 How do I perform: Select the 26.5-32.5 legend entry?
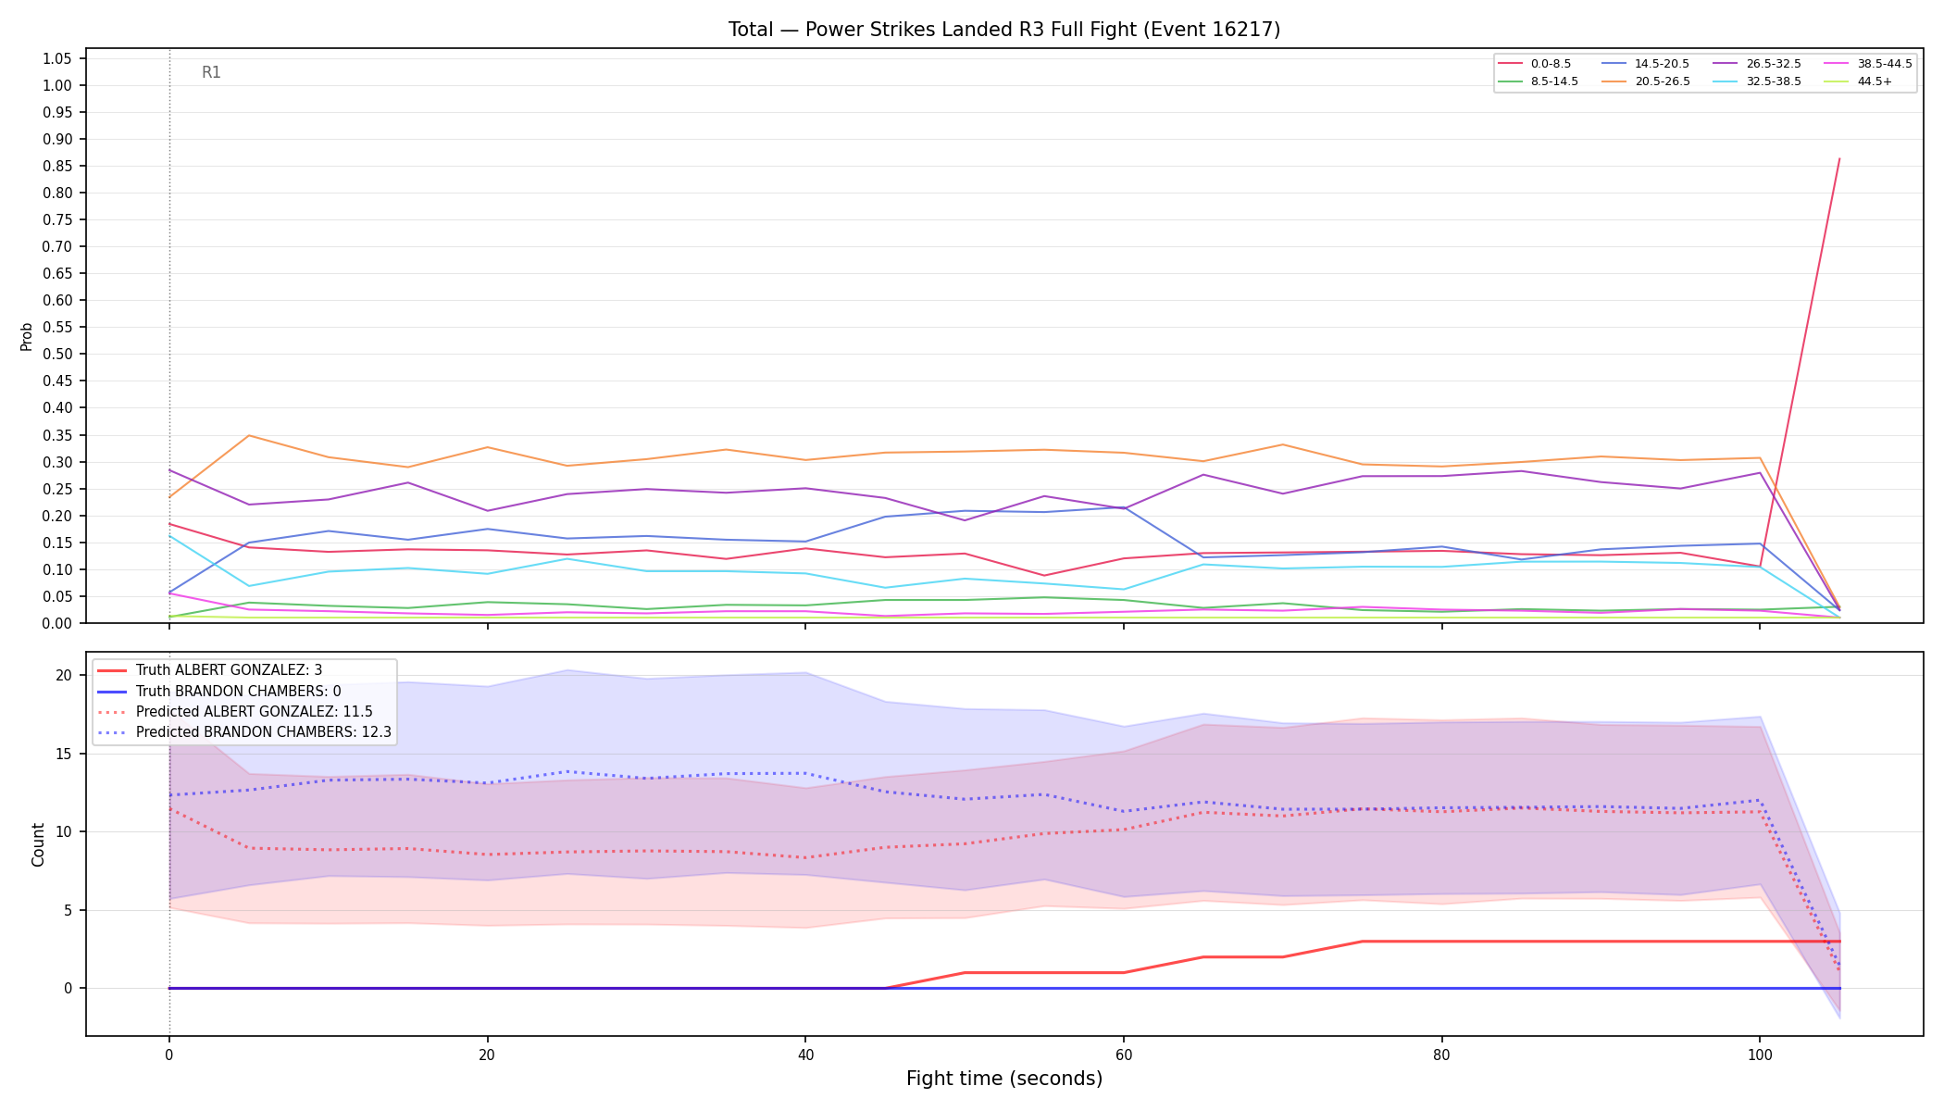(1757, 64)
